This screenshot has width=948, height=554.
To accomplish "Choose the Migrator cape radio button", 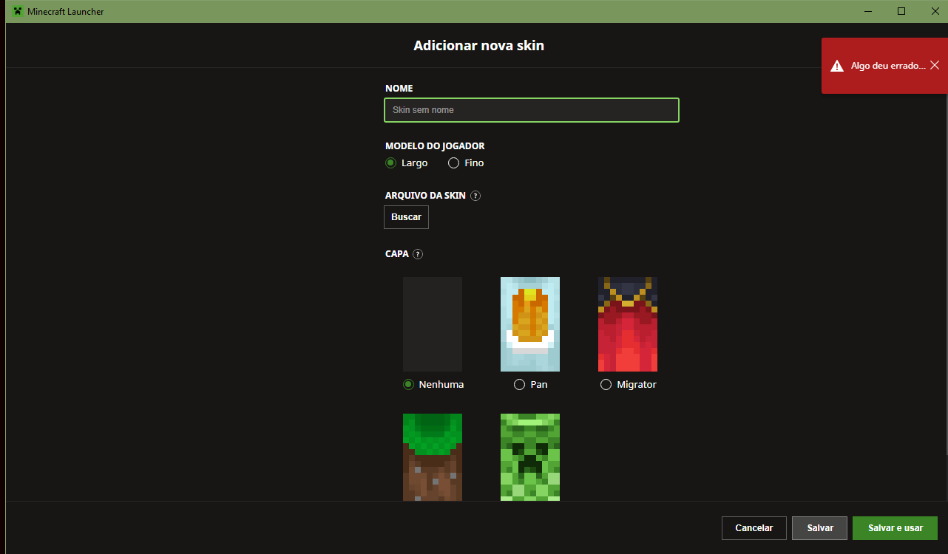I will (606, 384).
